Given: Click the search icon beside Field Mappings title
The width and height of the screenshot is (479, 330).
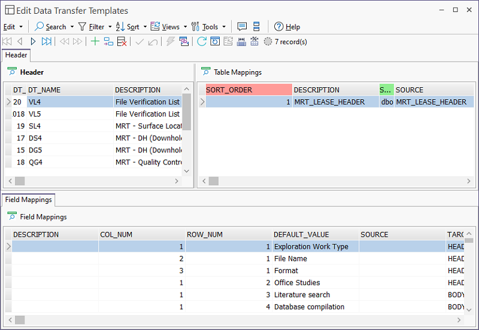Looking at the screenshot, I should coord(11,216).
